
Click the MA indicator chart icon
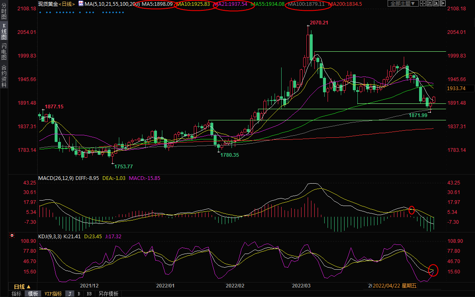click(80, 4)
